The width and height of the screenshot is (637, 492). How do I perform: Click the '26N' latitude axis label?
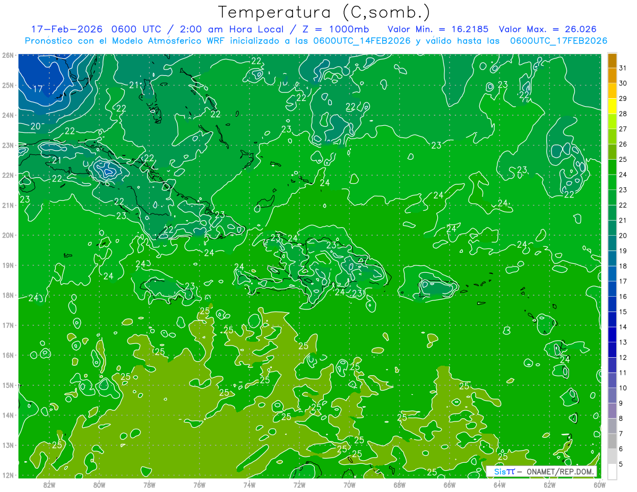(8, 55)
